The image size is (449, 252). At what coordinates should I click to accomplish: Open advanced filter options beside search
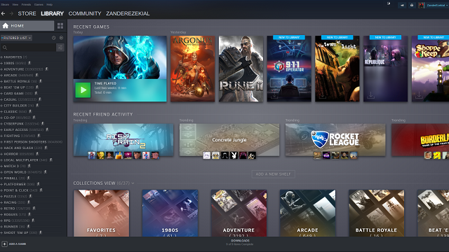(x=60, y=48)
